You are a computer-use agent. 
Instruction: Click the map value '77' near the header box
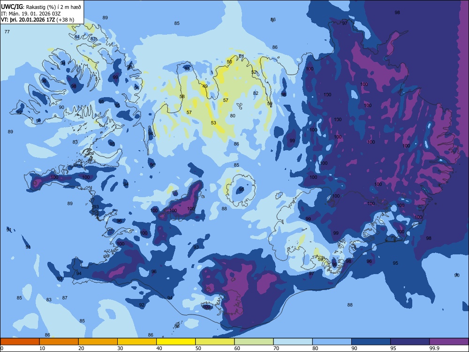tap(7, 31)
